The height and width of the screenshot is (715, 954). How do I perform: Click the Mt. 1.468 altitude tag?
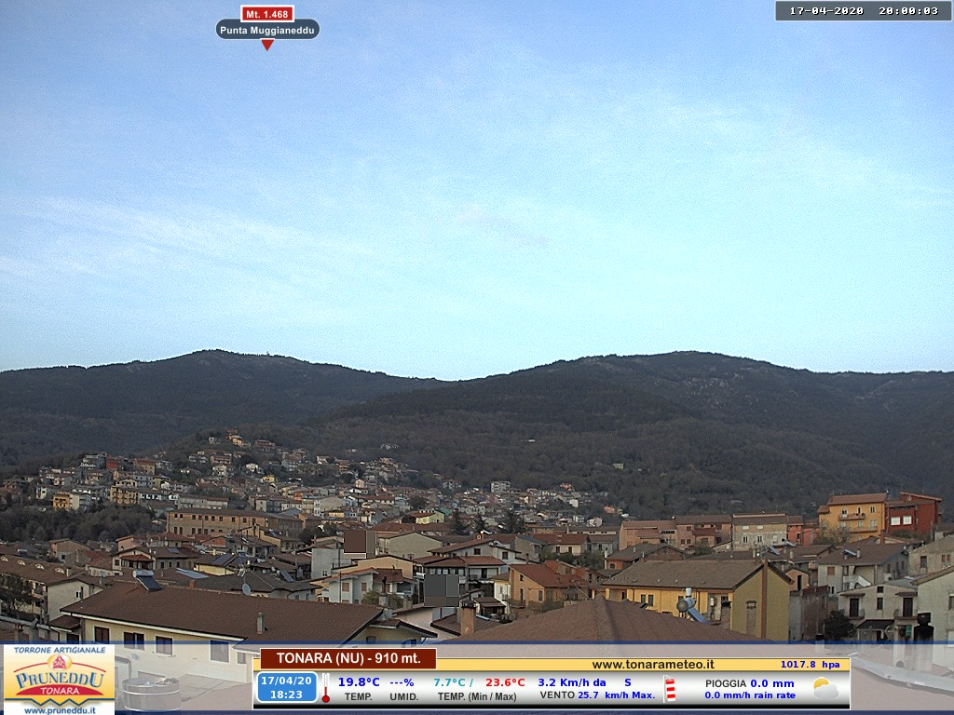pos(267,13)
